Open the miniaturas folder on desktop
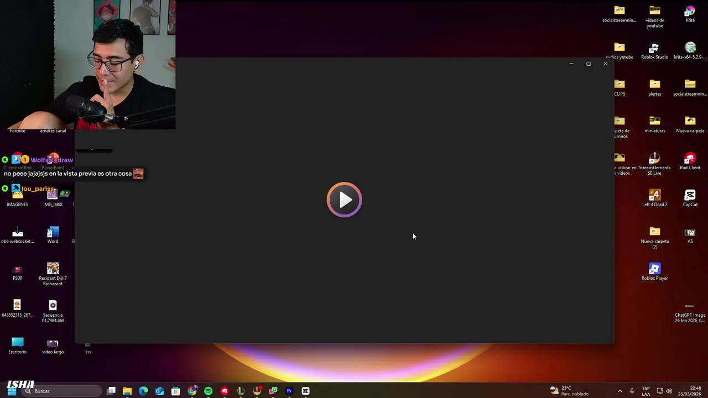The width and height of the screenshot is (708, 398). pos(654,125)
